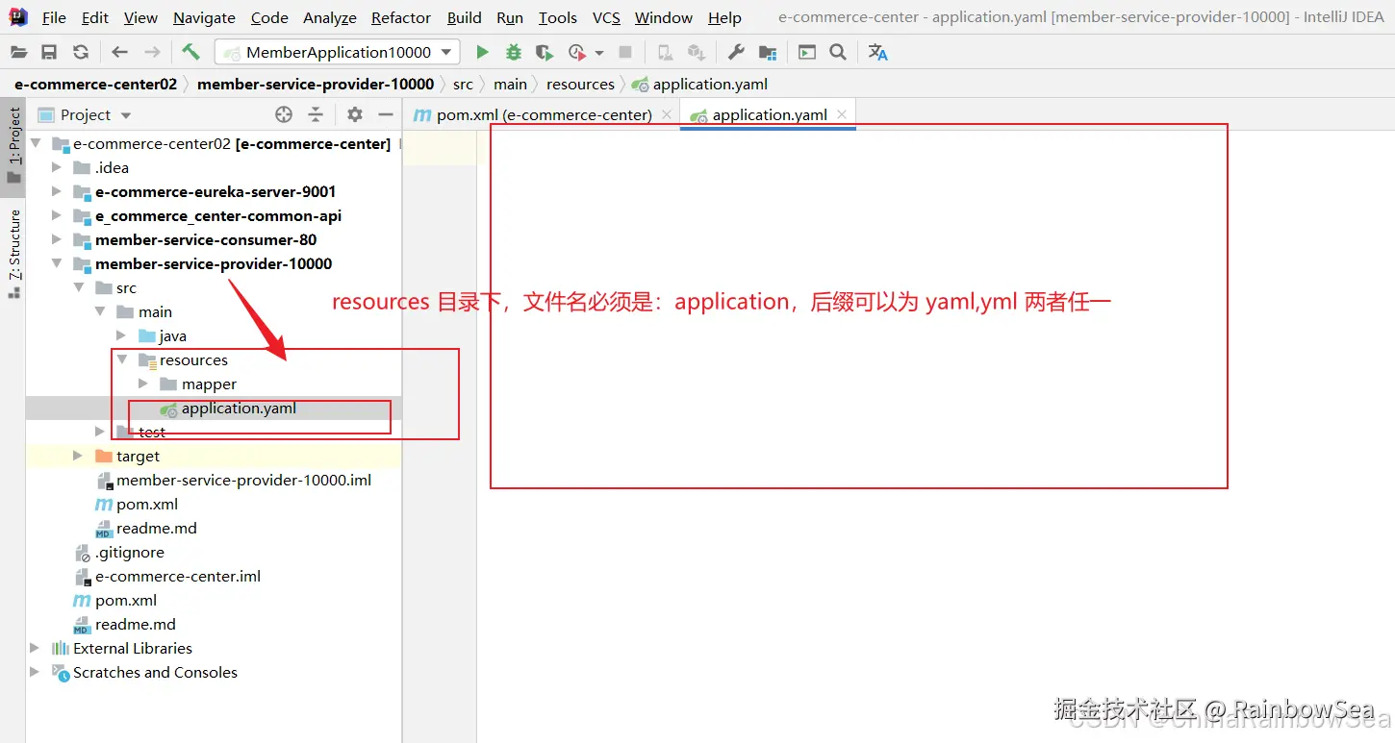
Task: Expand the mapper folder
Action: (143, 384)
